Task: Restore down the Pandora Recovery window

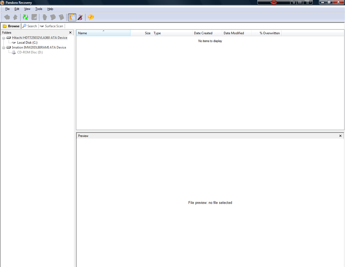Action: 329,2
